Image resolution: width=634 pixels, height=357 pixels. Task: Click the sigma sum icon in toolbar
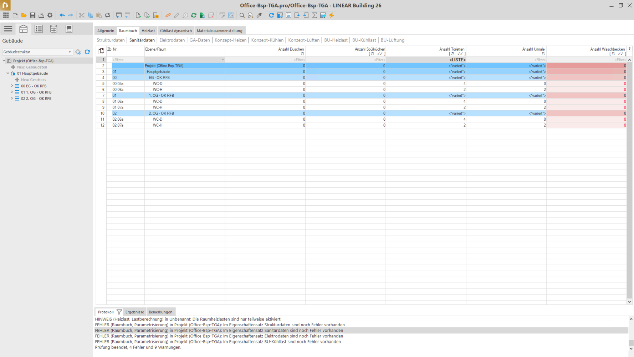coord(315,15)
